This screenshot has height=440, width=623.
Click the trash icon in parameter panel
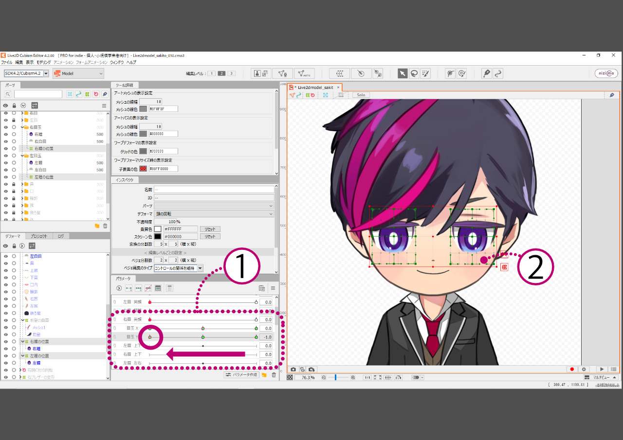coord(274,375)
